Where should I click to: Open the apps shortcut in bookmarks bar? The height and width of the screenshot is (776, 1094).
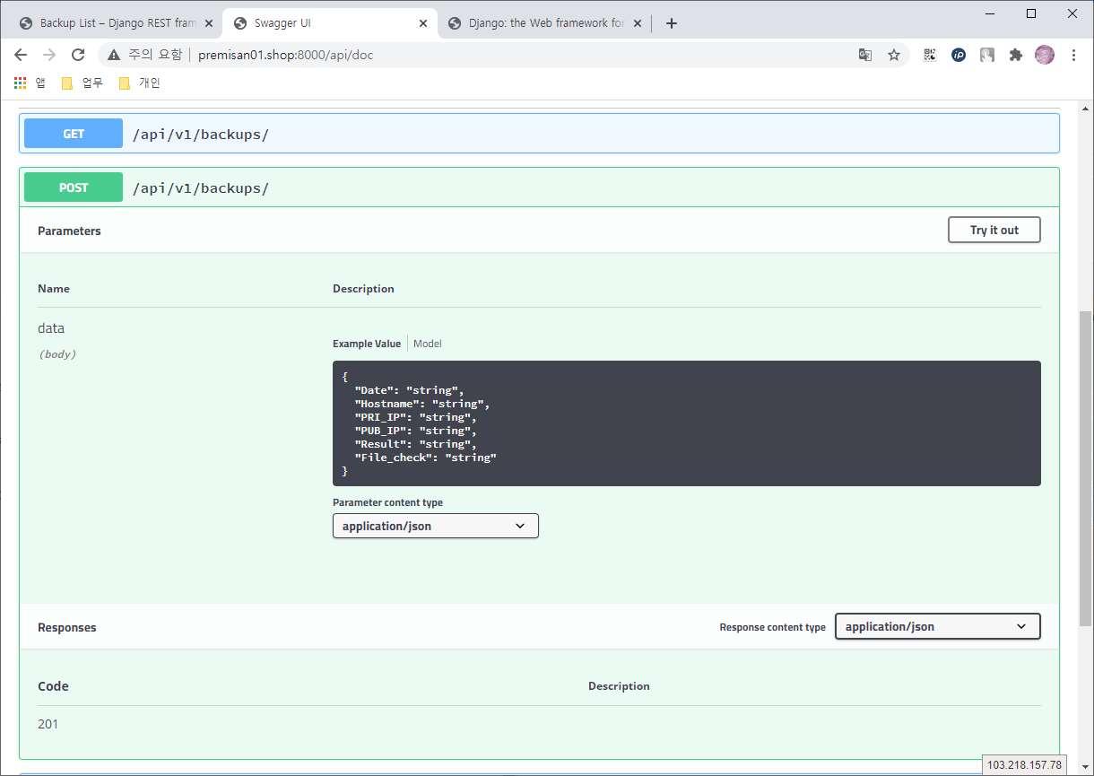click(x=30, y=83)
